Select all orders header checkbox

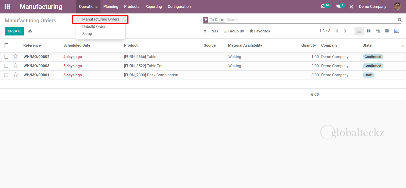click(x=7, y=45)
